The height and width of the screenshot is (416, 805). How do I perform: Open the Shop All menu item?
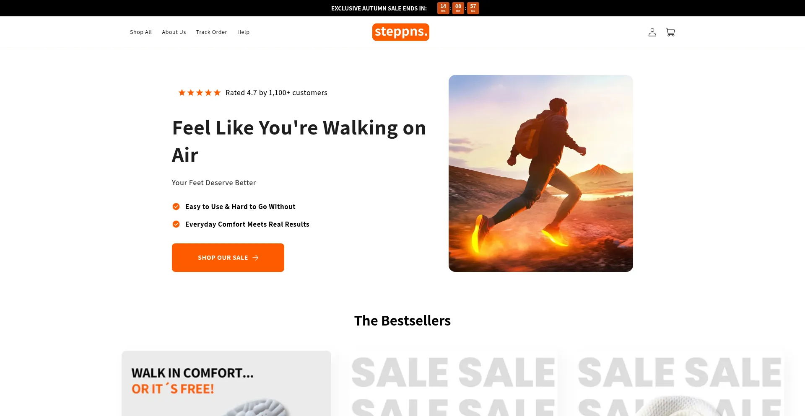(141, 32)
